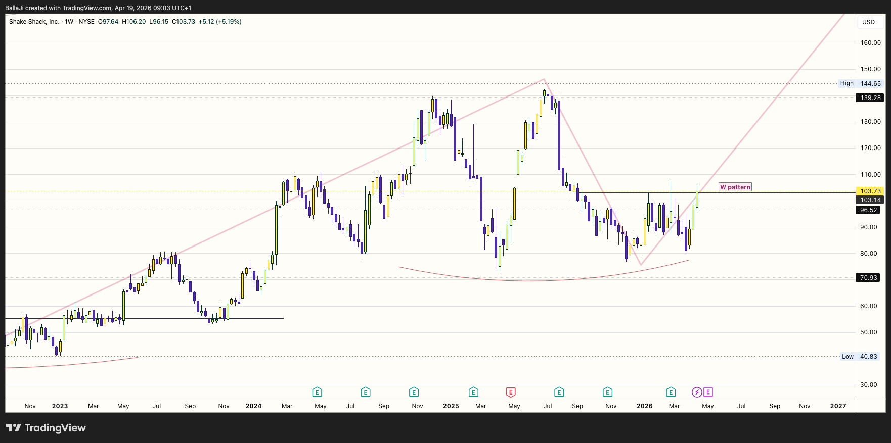Click the 139.28 price level label
This screenshot has width=891, height=443.
(x=871, y=97)
